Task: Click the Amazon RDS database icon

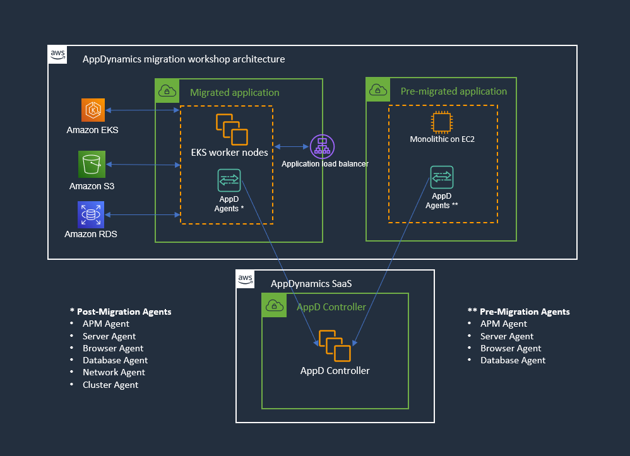Action: (x=91, y=214)
